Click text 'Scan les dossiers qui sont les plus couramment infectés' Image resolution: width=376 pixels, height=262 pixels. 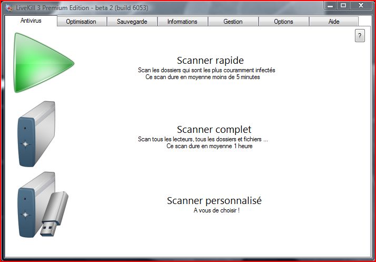(206, 70)
